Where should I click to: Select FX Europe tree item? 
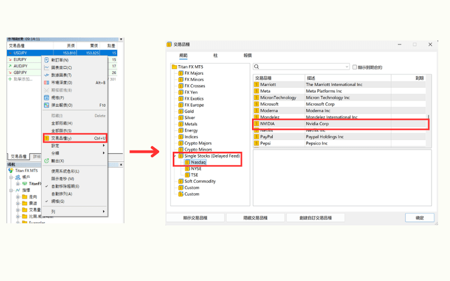point(194,105)
